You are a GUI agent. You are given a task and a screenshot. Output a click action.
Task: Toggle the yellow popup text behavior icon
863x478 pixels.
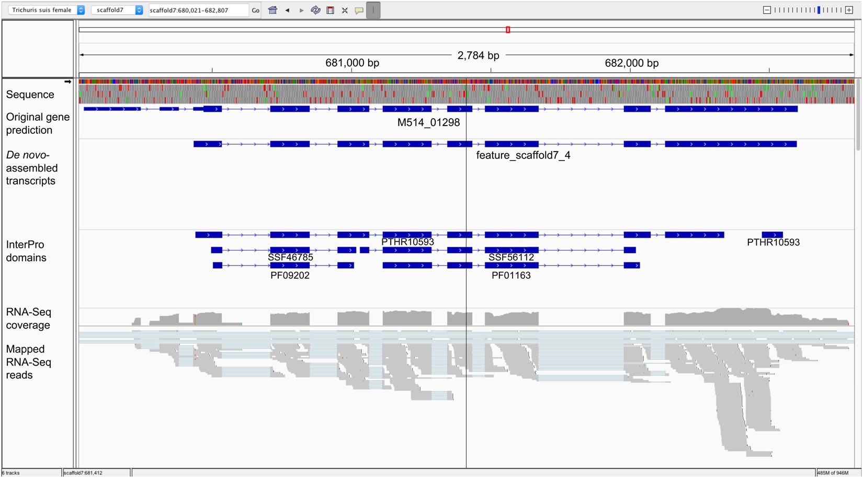[x=359, y=10]
